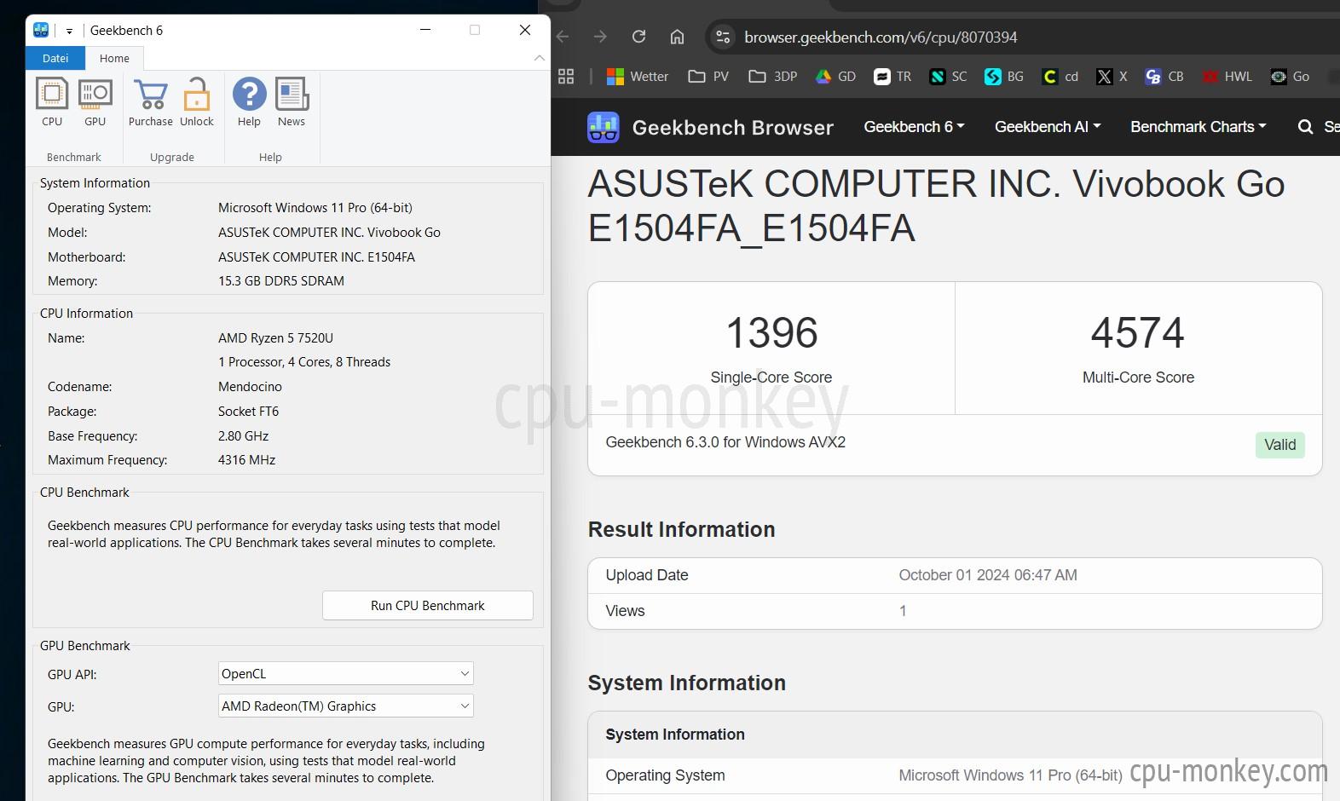The image size is (1340, 801).
Task: Click the 4574 multi-core score
Action: click(1138, 332)
